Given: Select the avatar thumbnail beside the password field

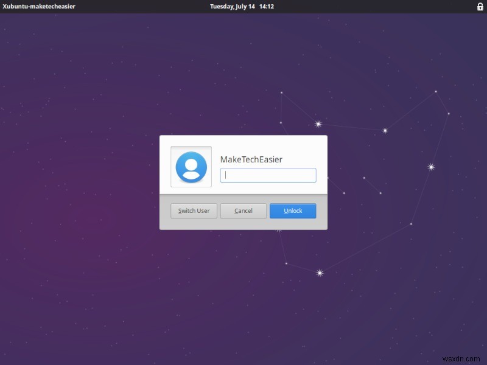Looking at the screenshot, I should [191, 167].
